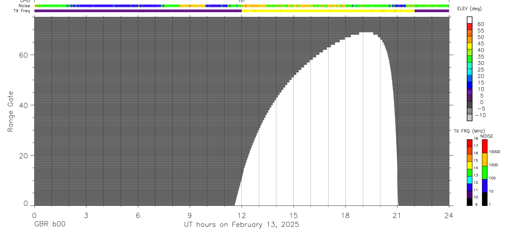Click the 'NOISE' colorbar title
505x233 pixels.
[487, 136]
